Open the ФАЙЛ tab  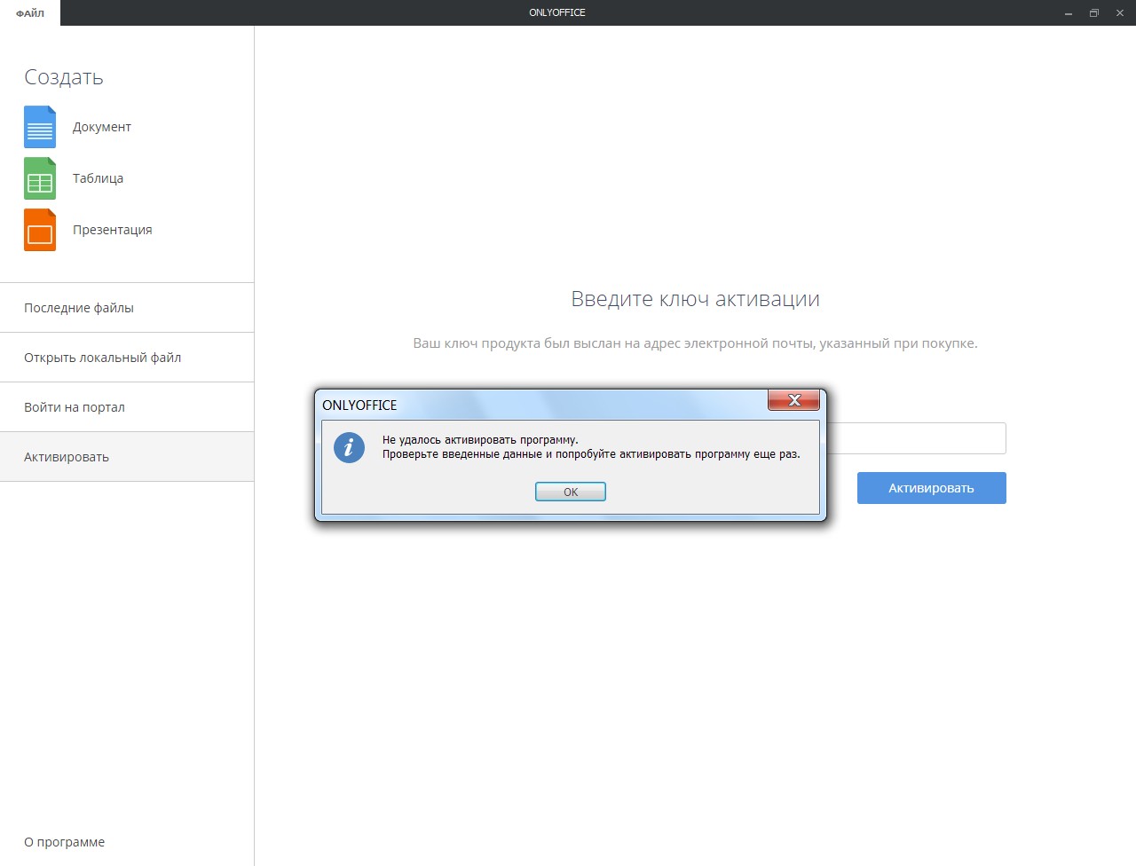30,13
